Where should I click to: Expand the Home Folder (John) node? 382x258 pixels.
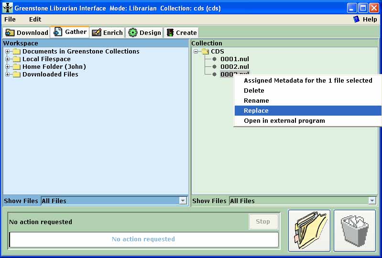pos(8,67)
